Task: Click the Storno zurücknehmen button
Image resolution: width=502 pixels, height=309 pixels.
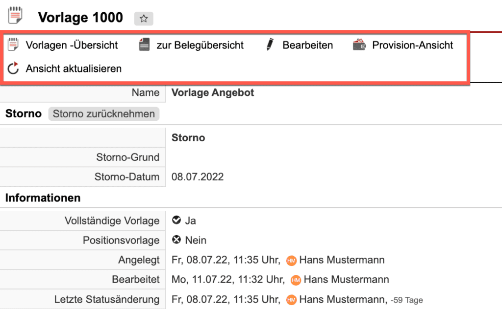Action: 103,113
